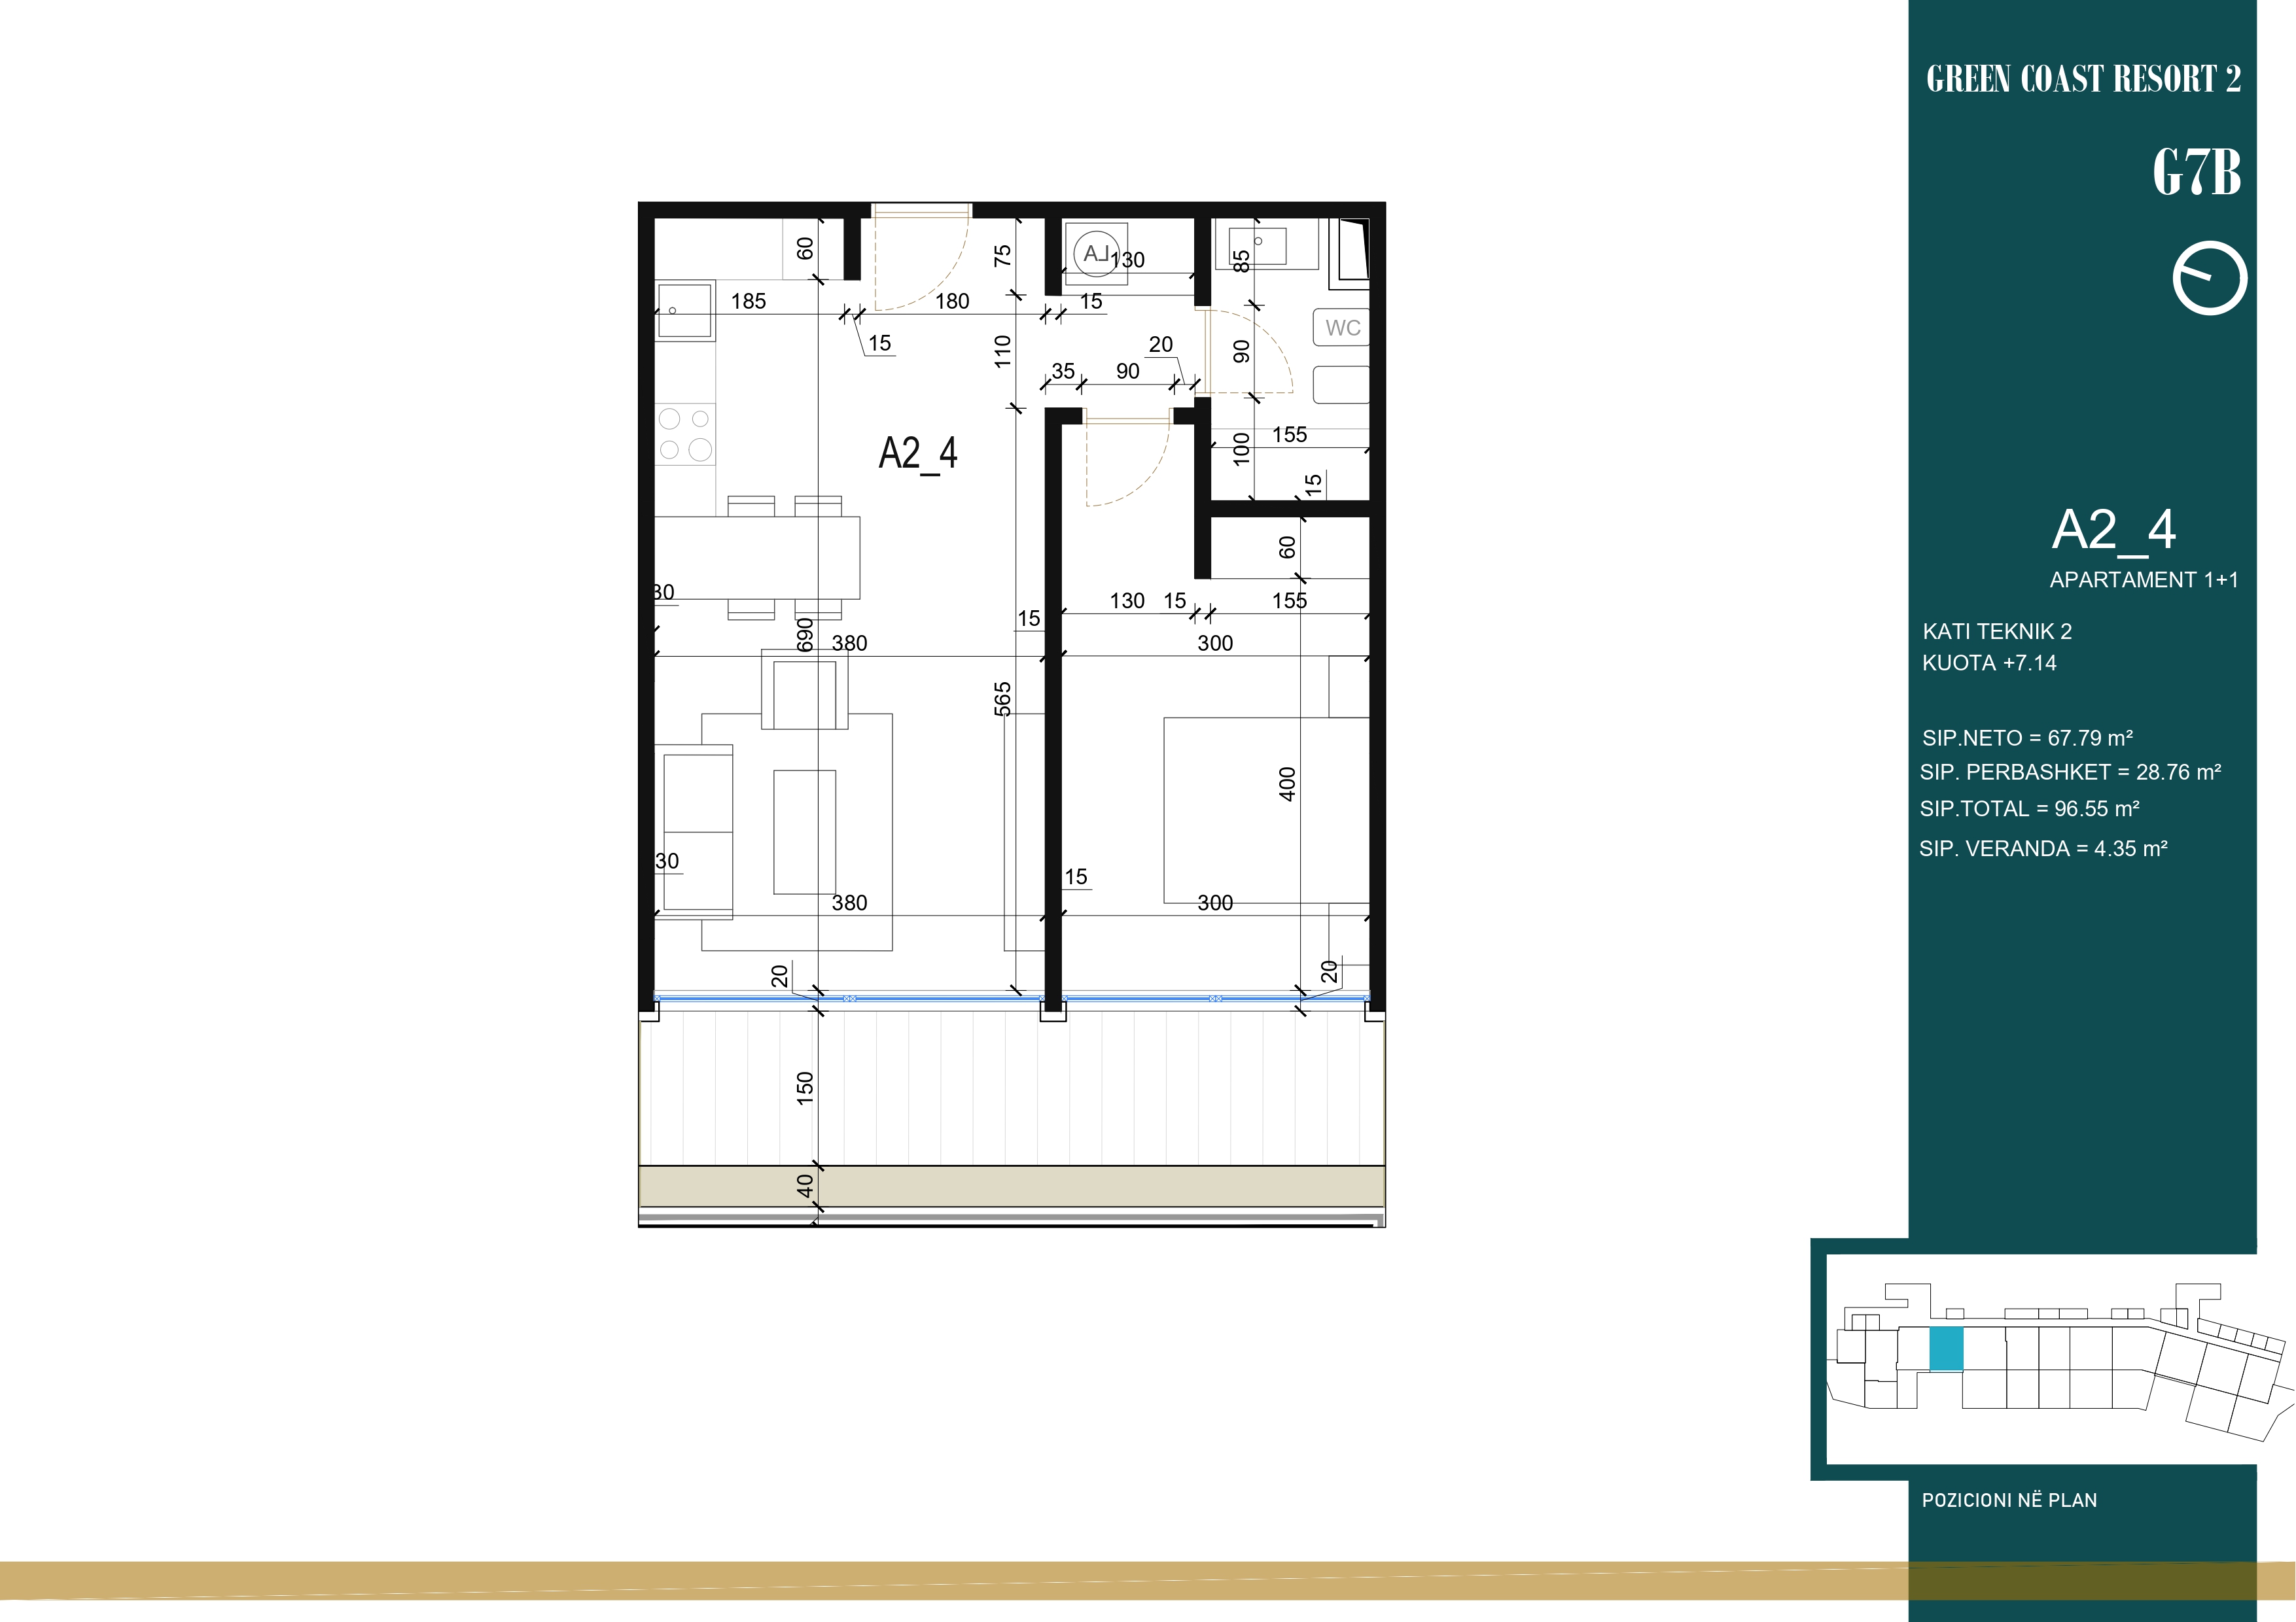
Task: Select the armchair above the rug
Action: pos(805,689)
